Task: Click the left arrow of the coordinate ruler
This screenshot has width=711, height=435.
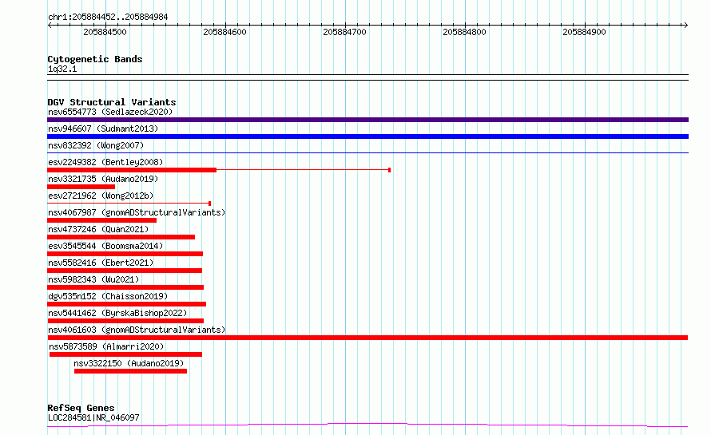Action: point(50,26)
